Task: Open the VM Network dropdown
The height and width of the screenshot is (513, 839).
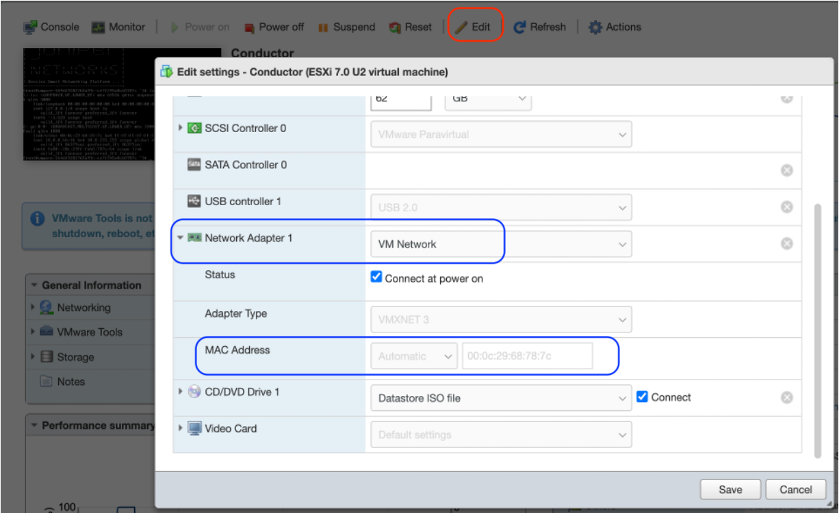Action: [x=501, y=244]
